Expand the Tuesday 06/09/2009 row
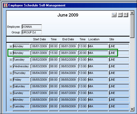Viewport: 137px width, 114px height. tap(11, 106)
